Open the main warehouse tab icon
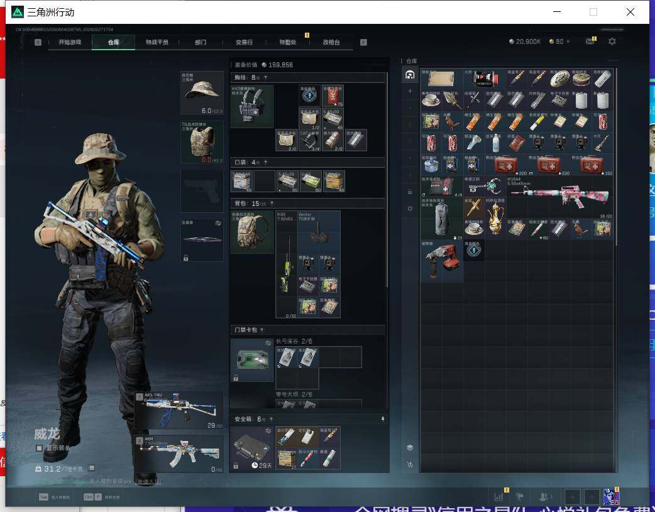The height and width of the screenshot is (512, 655). (x=410, y=75)
